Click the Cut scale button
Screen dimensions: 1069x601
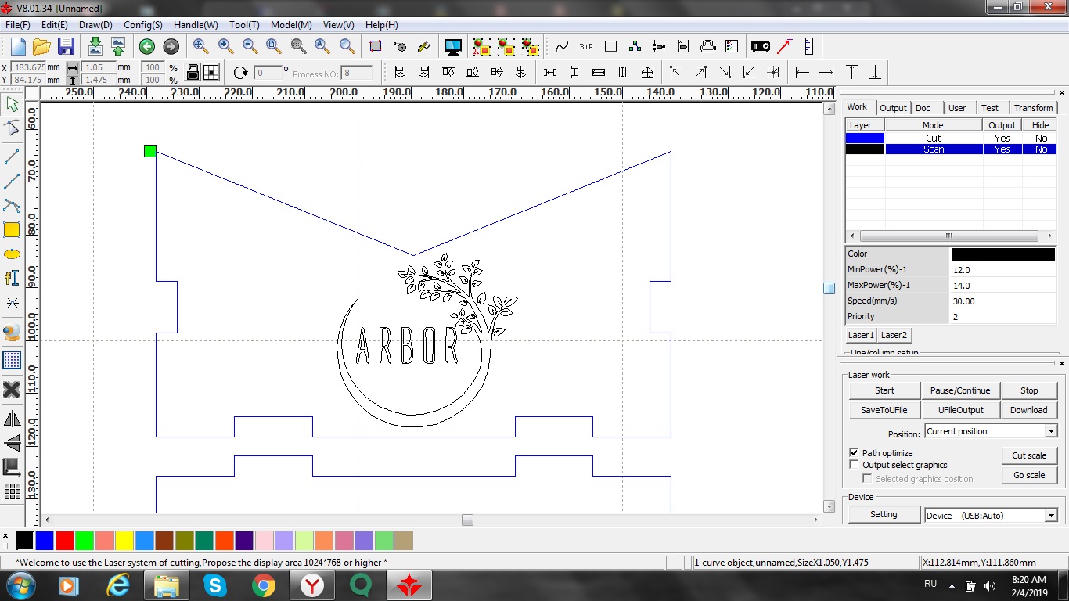pos(1029,455)
